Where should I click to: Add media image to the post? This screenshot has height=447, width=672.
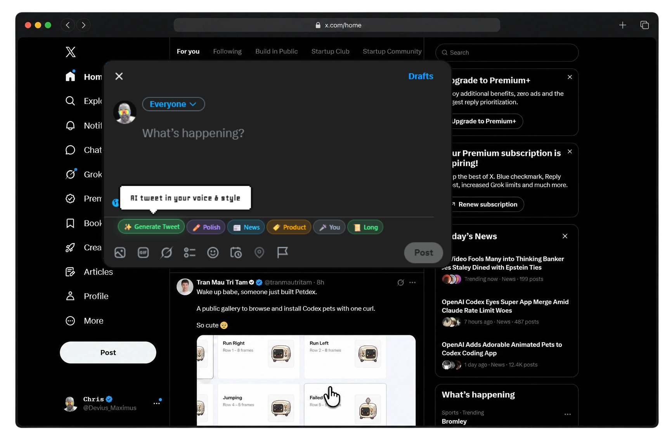click(120, 253)
